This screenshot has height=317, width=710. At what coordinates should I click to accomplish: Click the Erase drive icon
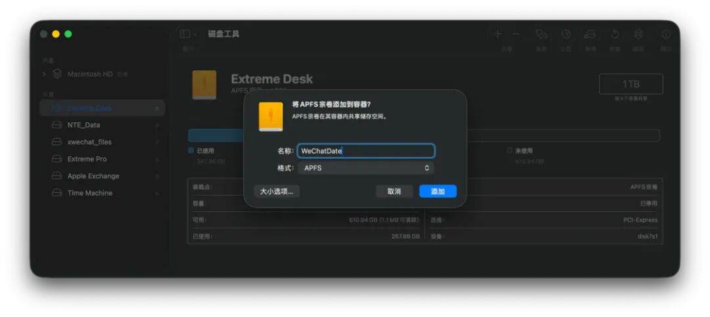click(590, 34)
